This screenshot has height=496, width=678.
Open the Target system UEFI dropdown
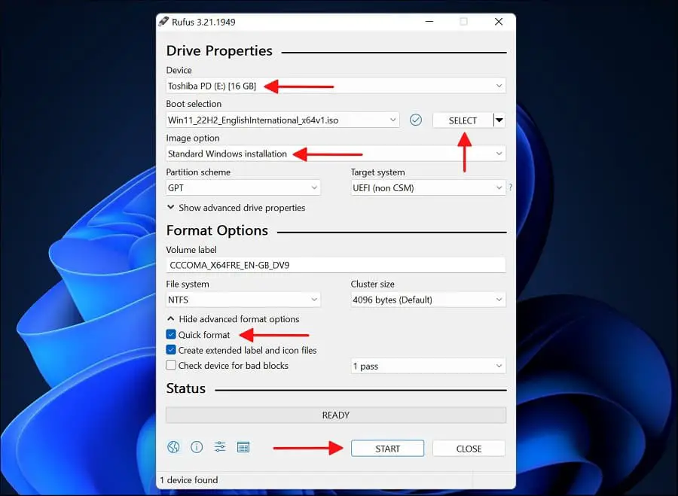click(428, 187)
